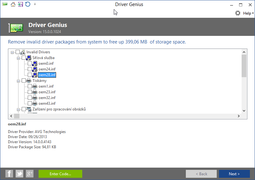Collapse the Síťová služba tree branch
This screenshot has height=180, width=255.
pos(18,58)
